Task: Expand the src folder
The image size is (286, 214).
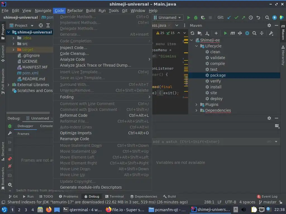Action: (x=13, y=44)
